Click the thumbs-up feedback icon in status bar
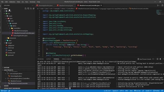This screenshot has width=164, height=92. pos(143,91)
